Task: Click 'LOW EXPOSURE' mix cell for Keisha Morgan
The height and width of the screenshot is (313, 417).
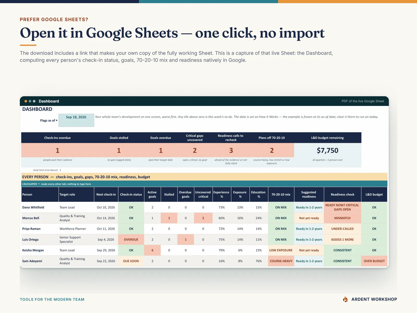Action: [x=281, y=250]
